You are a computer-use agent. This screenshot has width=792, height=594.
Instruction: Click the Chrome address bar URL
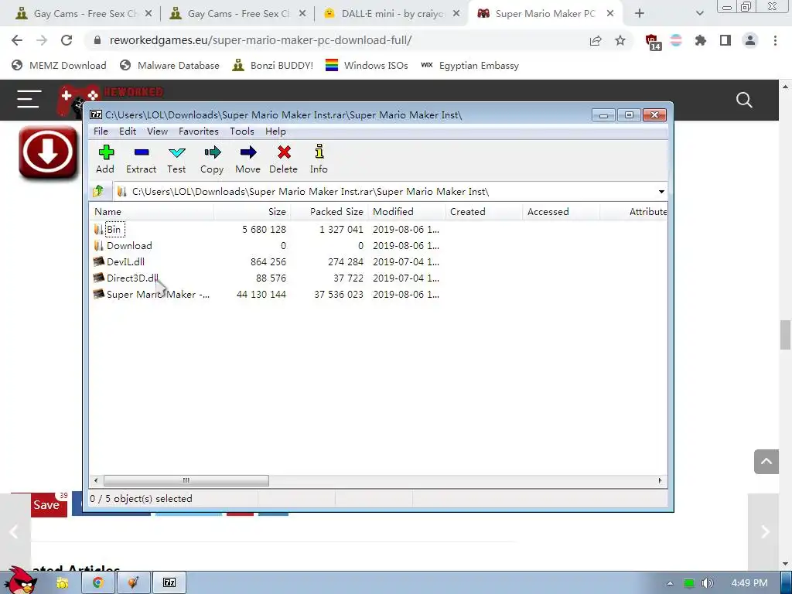(x=261, y=40)
